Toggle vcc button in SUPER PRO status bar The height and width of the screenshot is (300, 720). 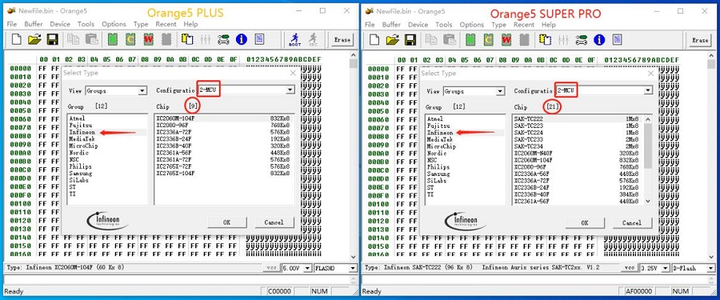point(628,267)
